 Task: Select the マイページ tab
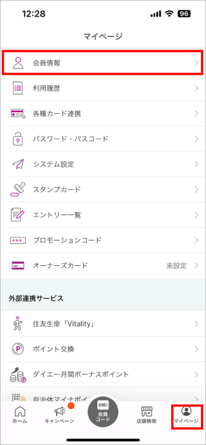click(187, 415)
